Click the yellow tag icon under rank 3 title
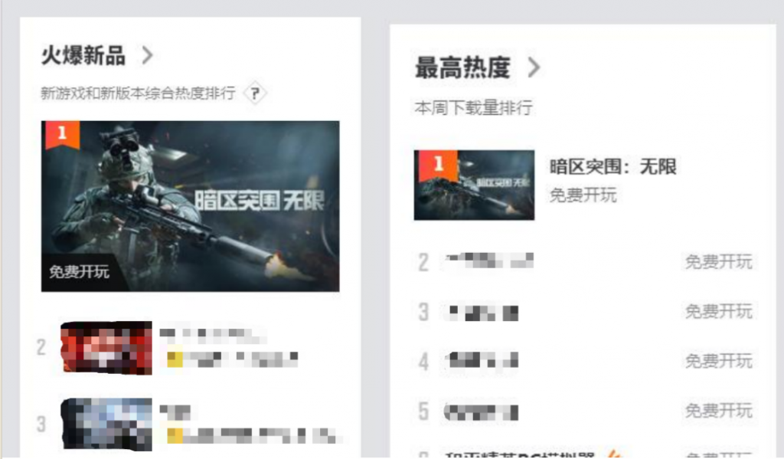Viewport: 784px width, 459px height. click(x=175, y=435)
